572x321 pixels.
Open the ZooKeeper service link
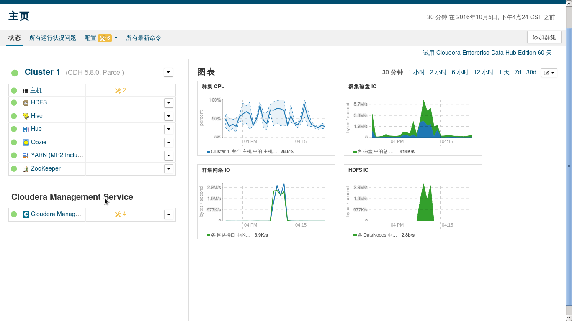pyautogui.click(x=46, y=168)
